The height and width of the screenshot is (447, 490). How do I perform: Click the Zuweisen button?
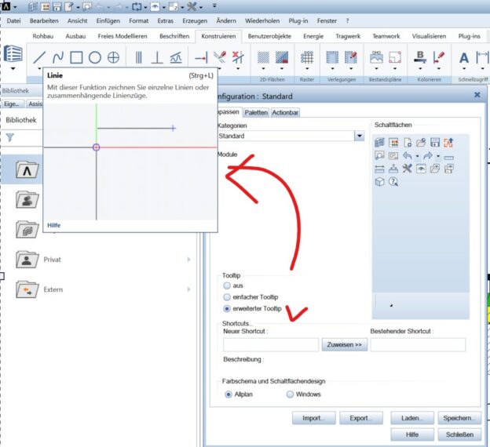344,344
